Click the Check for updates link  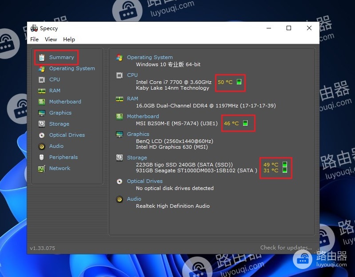[286, 247]
